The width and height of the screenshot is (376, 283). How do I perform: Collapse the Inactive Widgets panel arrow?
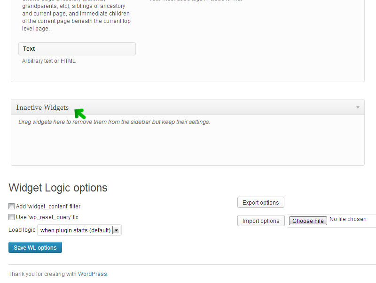(x=358, y=107)
